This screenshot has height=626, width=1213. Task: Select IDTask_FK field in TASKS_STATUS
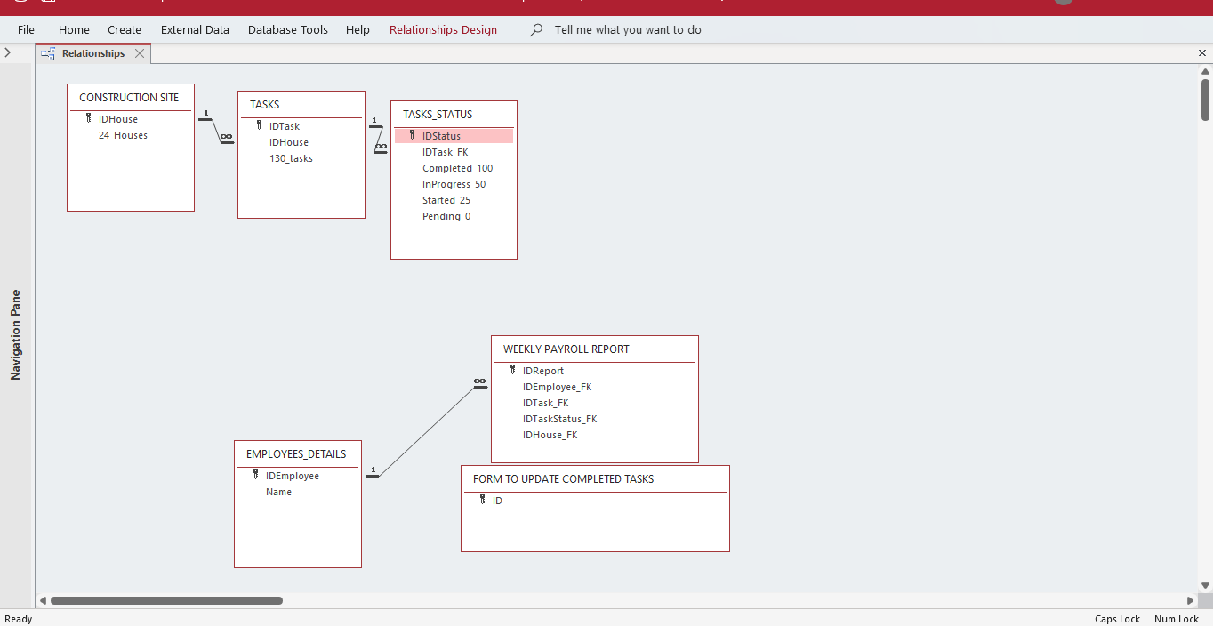tap(446, 152)
